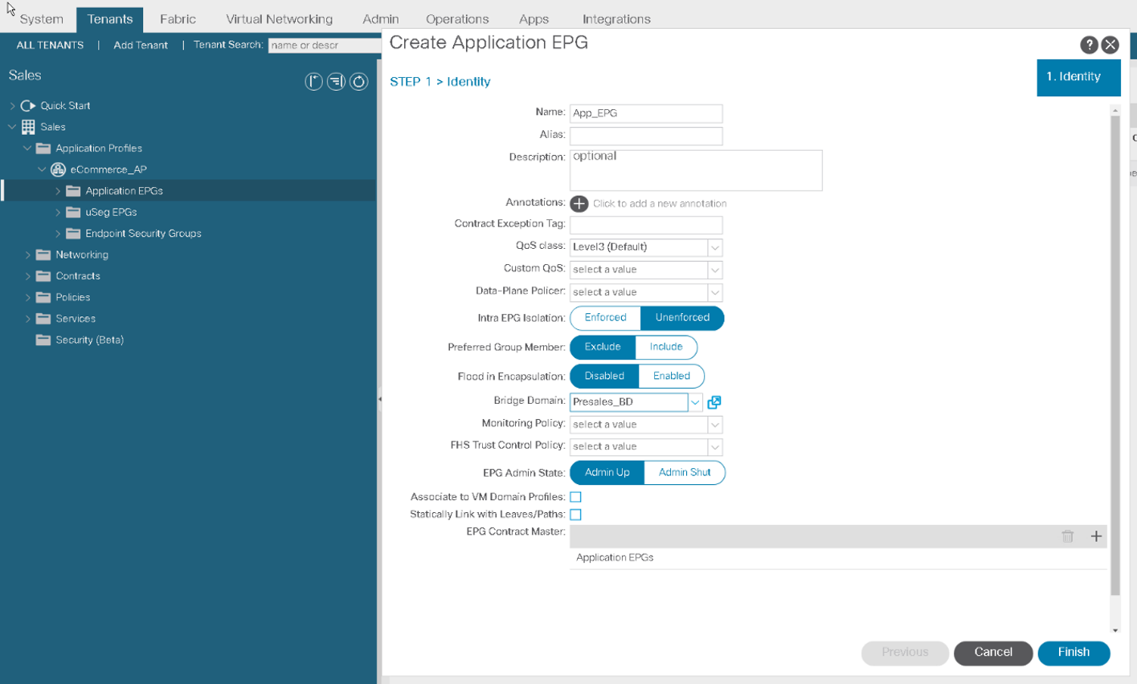The height and width of the screenshot is (684, 1137).
Task: Select Admin Up for EPG Admin State
Action: coord(607,473)
